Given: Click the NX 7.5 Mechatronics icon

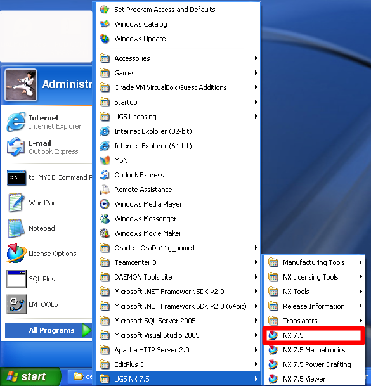Looking at the screenshot, I should [x=273, y=350].
